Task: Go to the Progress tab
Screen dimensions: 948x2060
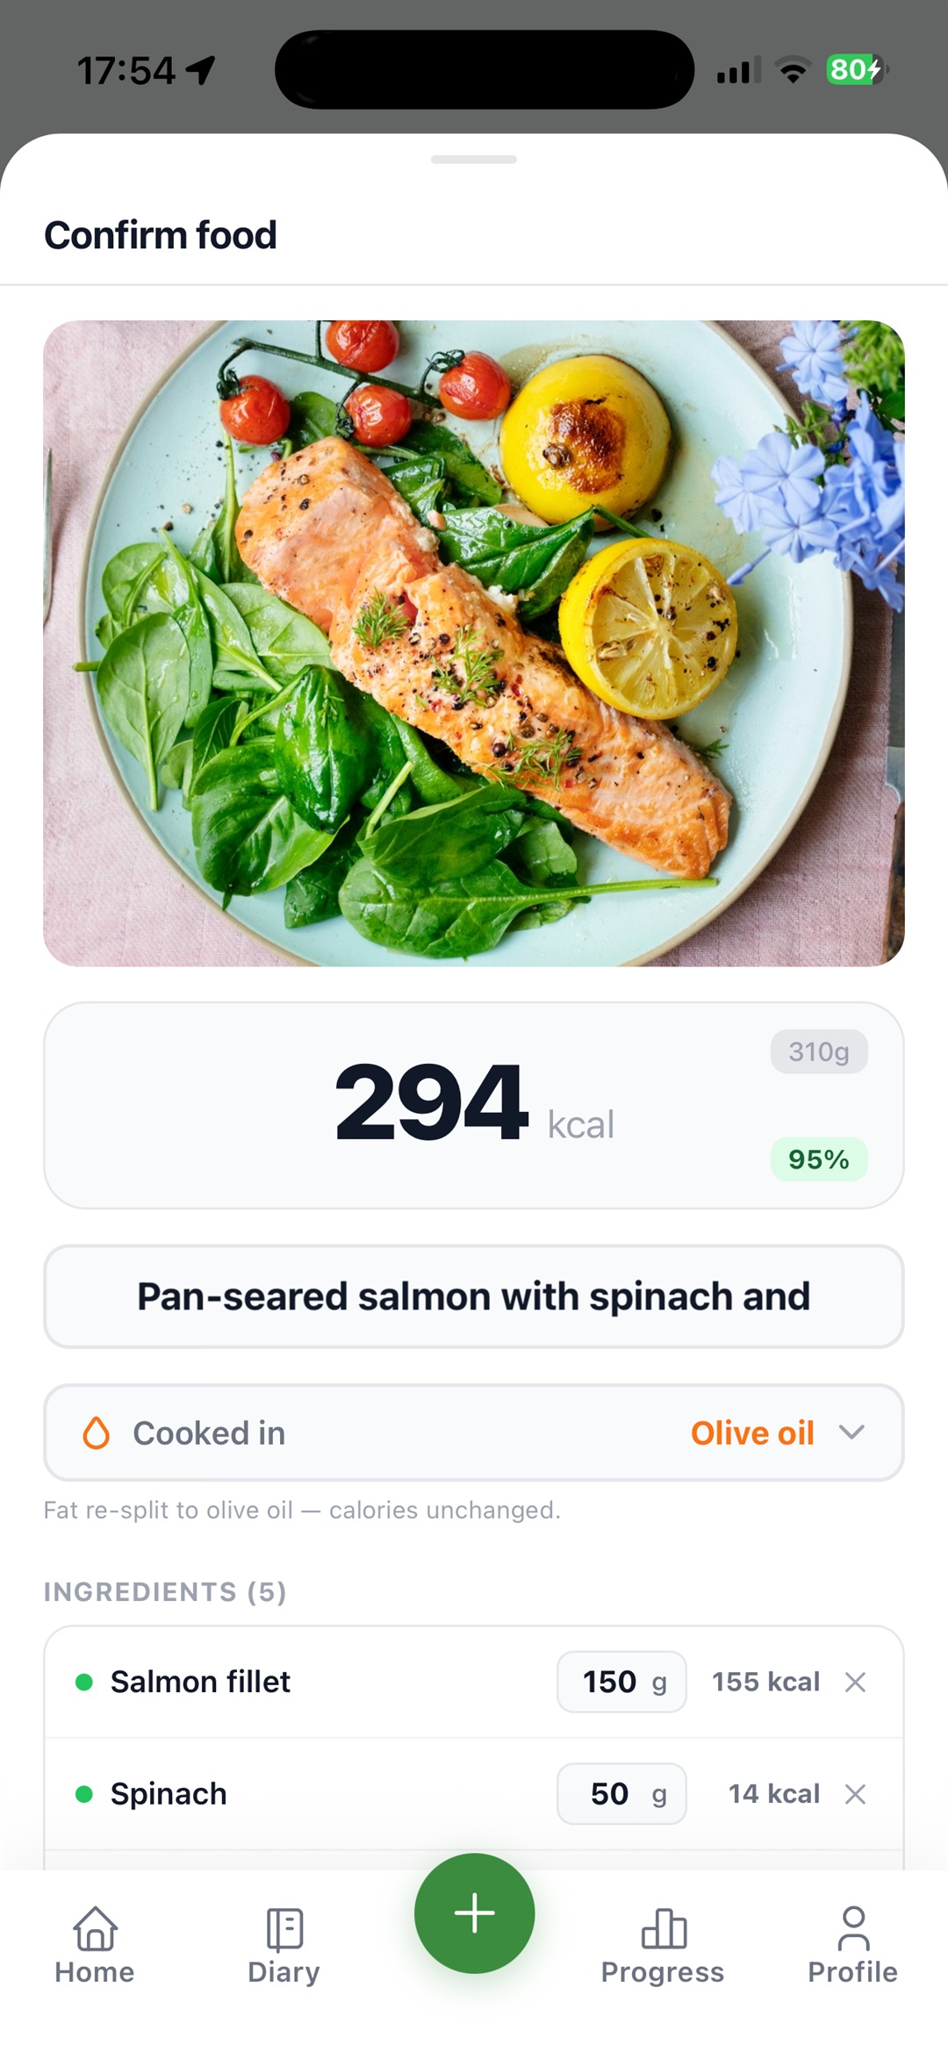Action: pyautogui.click(x=663, y=1946)
